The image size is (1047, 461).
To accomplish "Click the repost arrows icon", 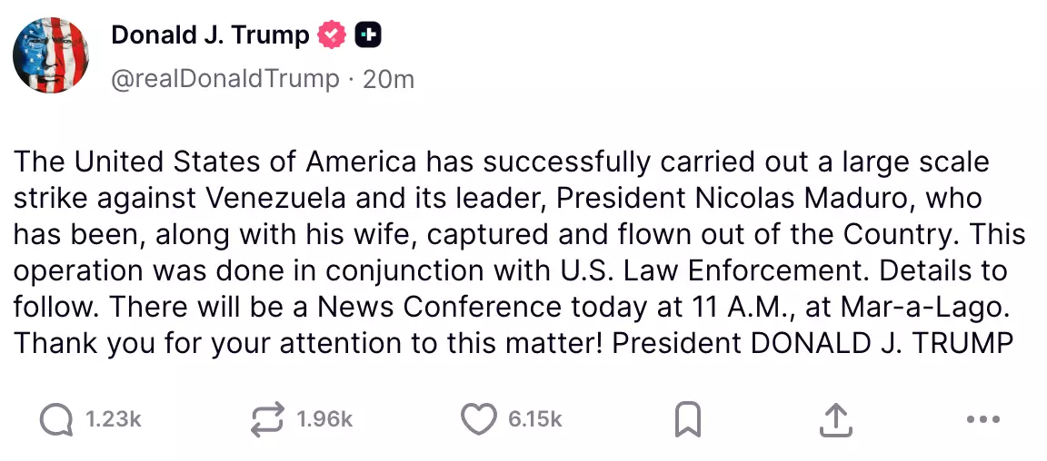I will coord(267,419).
